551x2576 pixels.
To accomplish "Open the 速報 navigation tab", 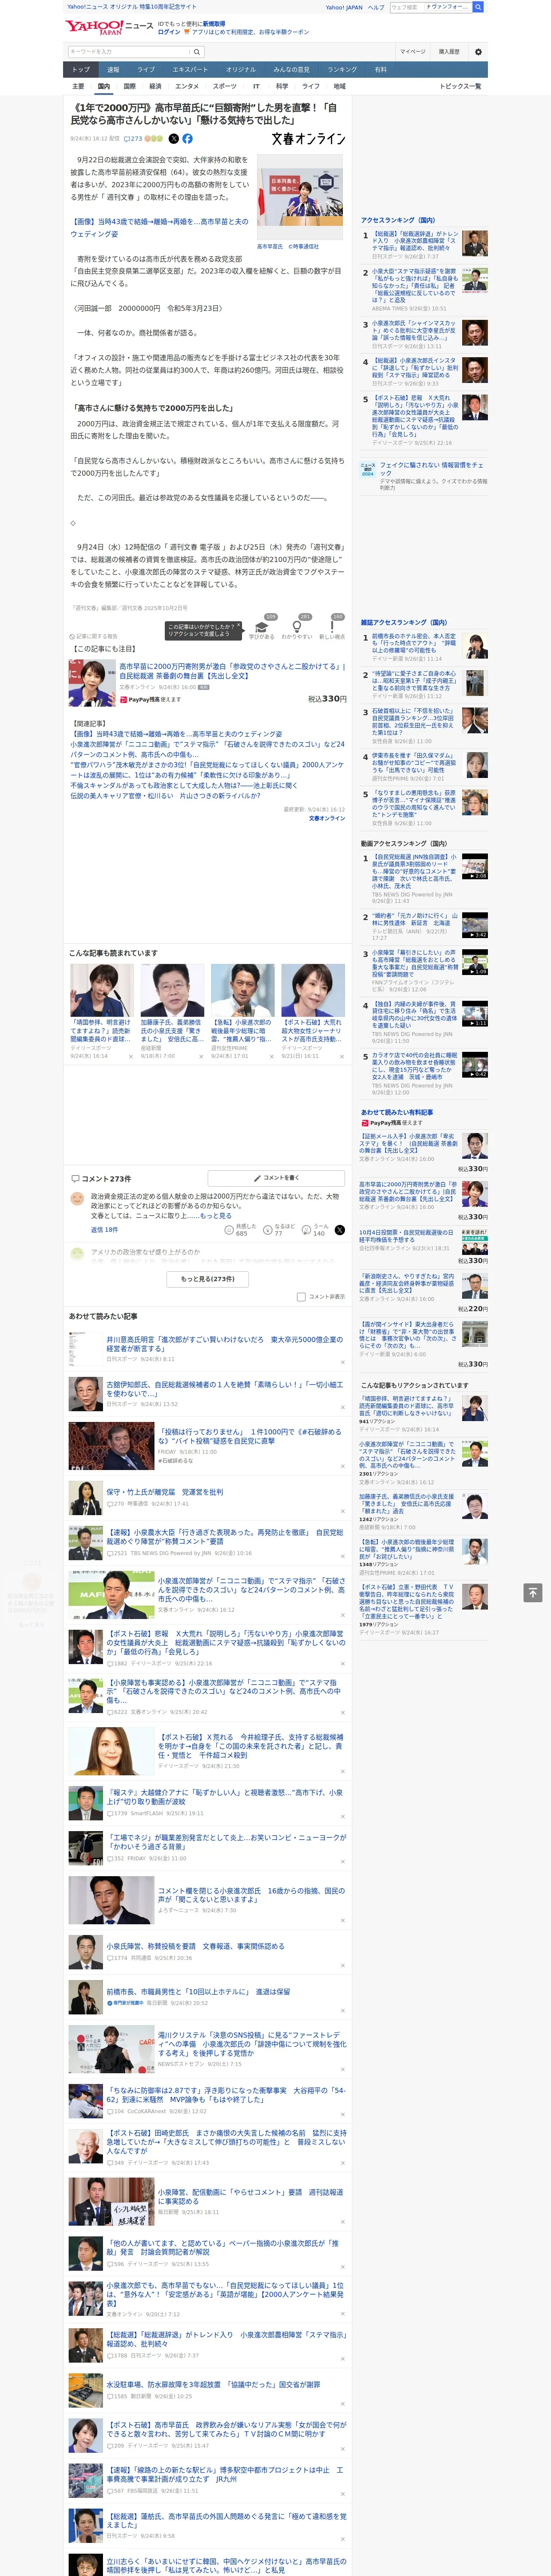I will (x=113, y=70).
